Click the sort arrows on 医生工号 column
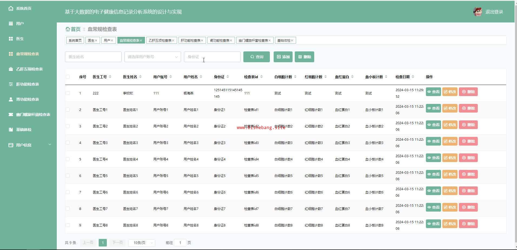 [x=110, y=77]
